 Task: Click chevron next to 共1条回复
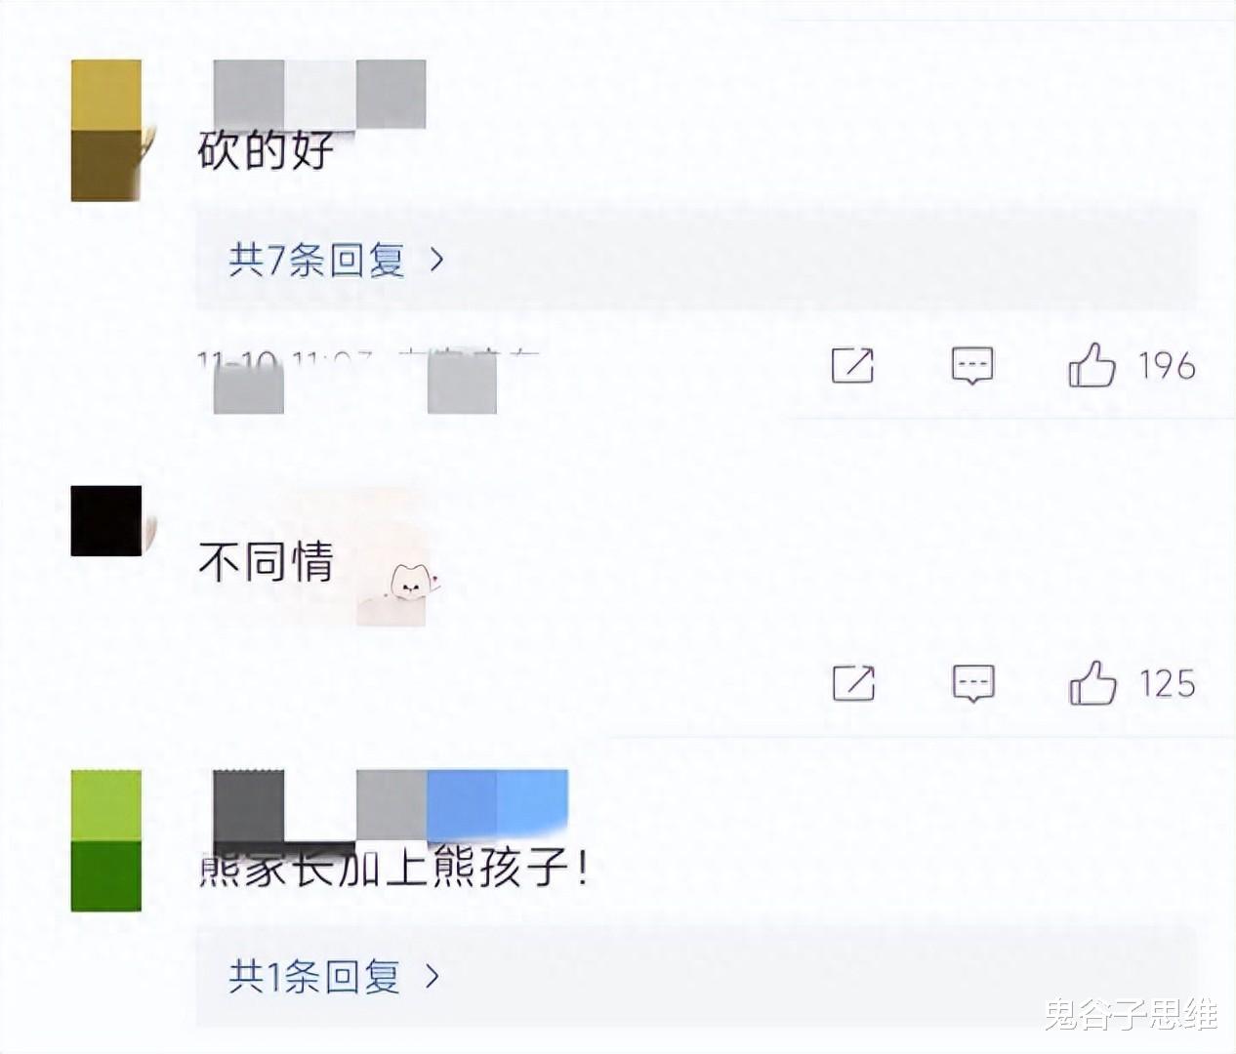432,975
